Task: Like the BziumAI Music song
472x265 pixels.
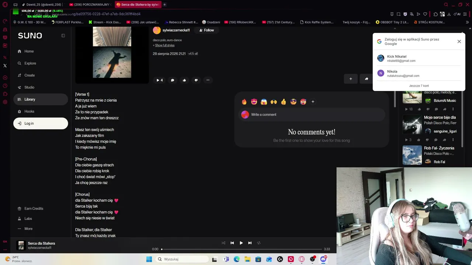Action: (x=419, y=109)
